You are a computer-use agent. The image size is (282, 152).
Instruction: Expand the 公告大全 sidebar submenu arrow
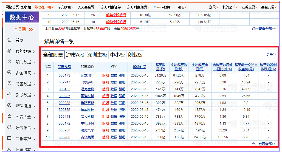coord(35,117)
